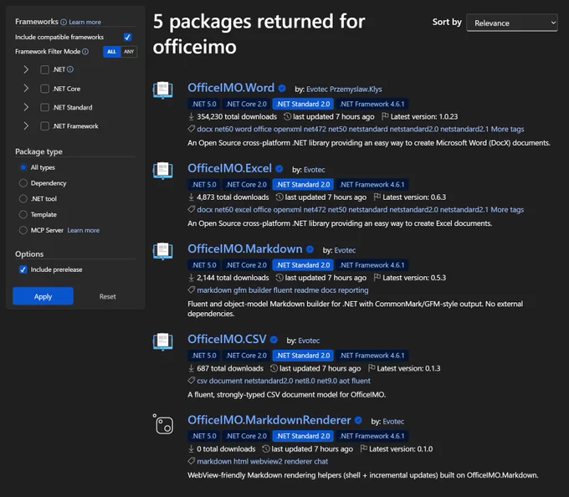Select the Template package type

[x=23, y=214]
